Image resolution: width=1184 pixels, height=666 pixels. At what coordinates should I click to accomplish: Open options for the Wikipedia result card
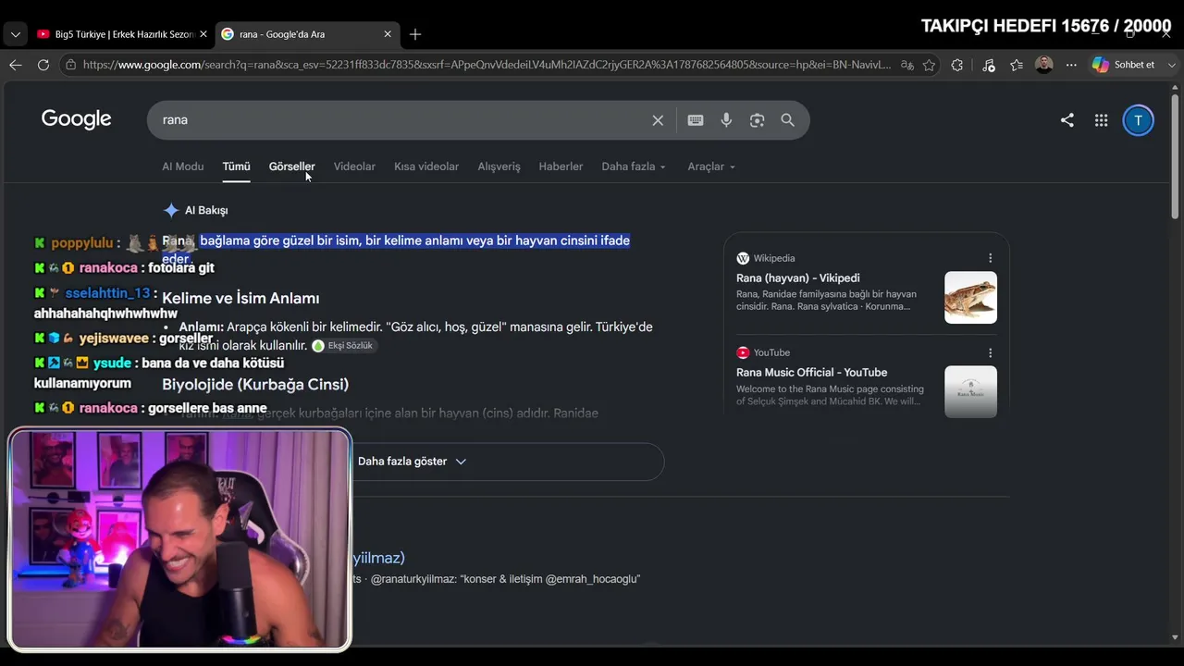coord(990,258)
